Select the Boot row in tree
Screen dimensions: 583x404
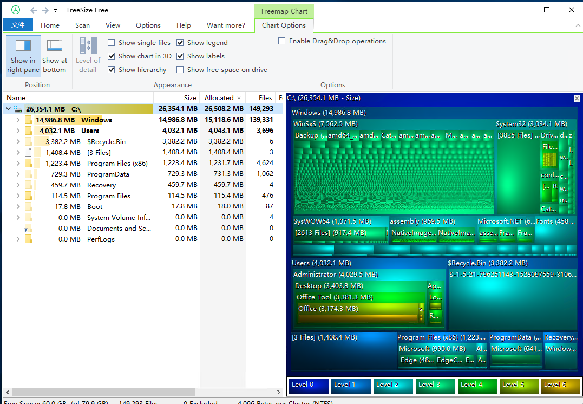143,206
